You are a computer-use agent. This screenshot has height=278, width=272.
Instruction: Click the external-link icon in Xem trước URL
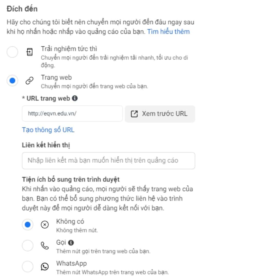(x=134, y=114)
